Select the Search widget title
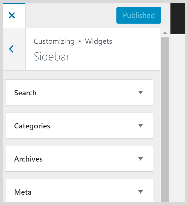This screenshot has height=205, width=188. coord(25,93)
